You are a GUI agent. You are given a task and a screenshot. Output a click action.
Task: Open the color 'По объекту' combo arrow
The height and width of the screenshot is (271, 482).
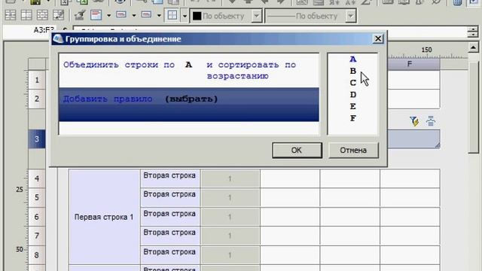pyautogui.click(x=256, y=16)
